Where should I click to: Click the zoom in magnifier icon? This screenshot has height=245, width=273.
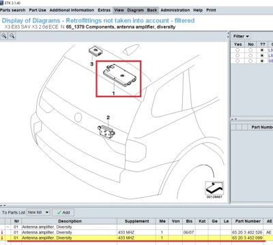(x=4, y=36)
